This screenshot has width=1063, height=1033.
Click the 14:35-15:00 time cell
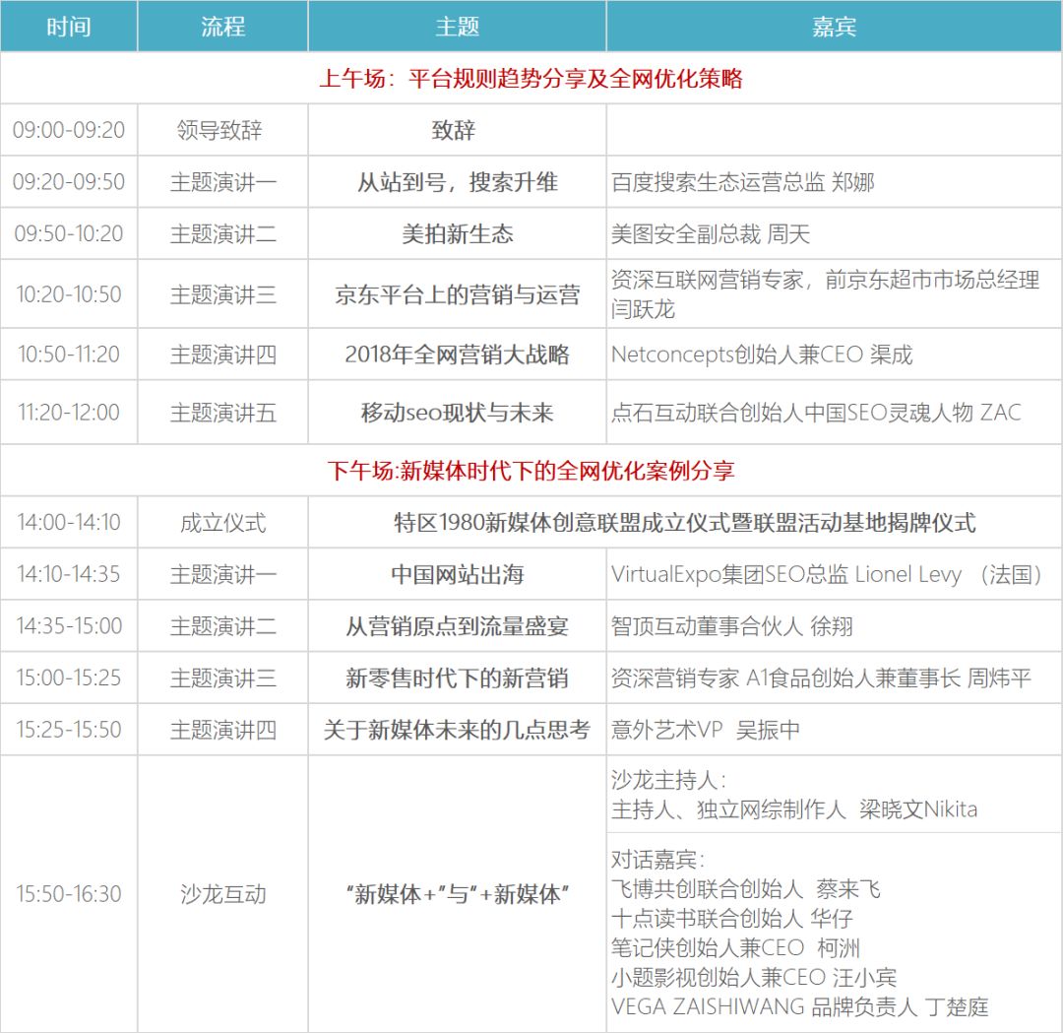pos(69,625)
